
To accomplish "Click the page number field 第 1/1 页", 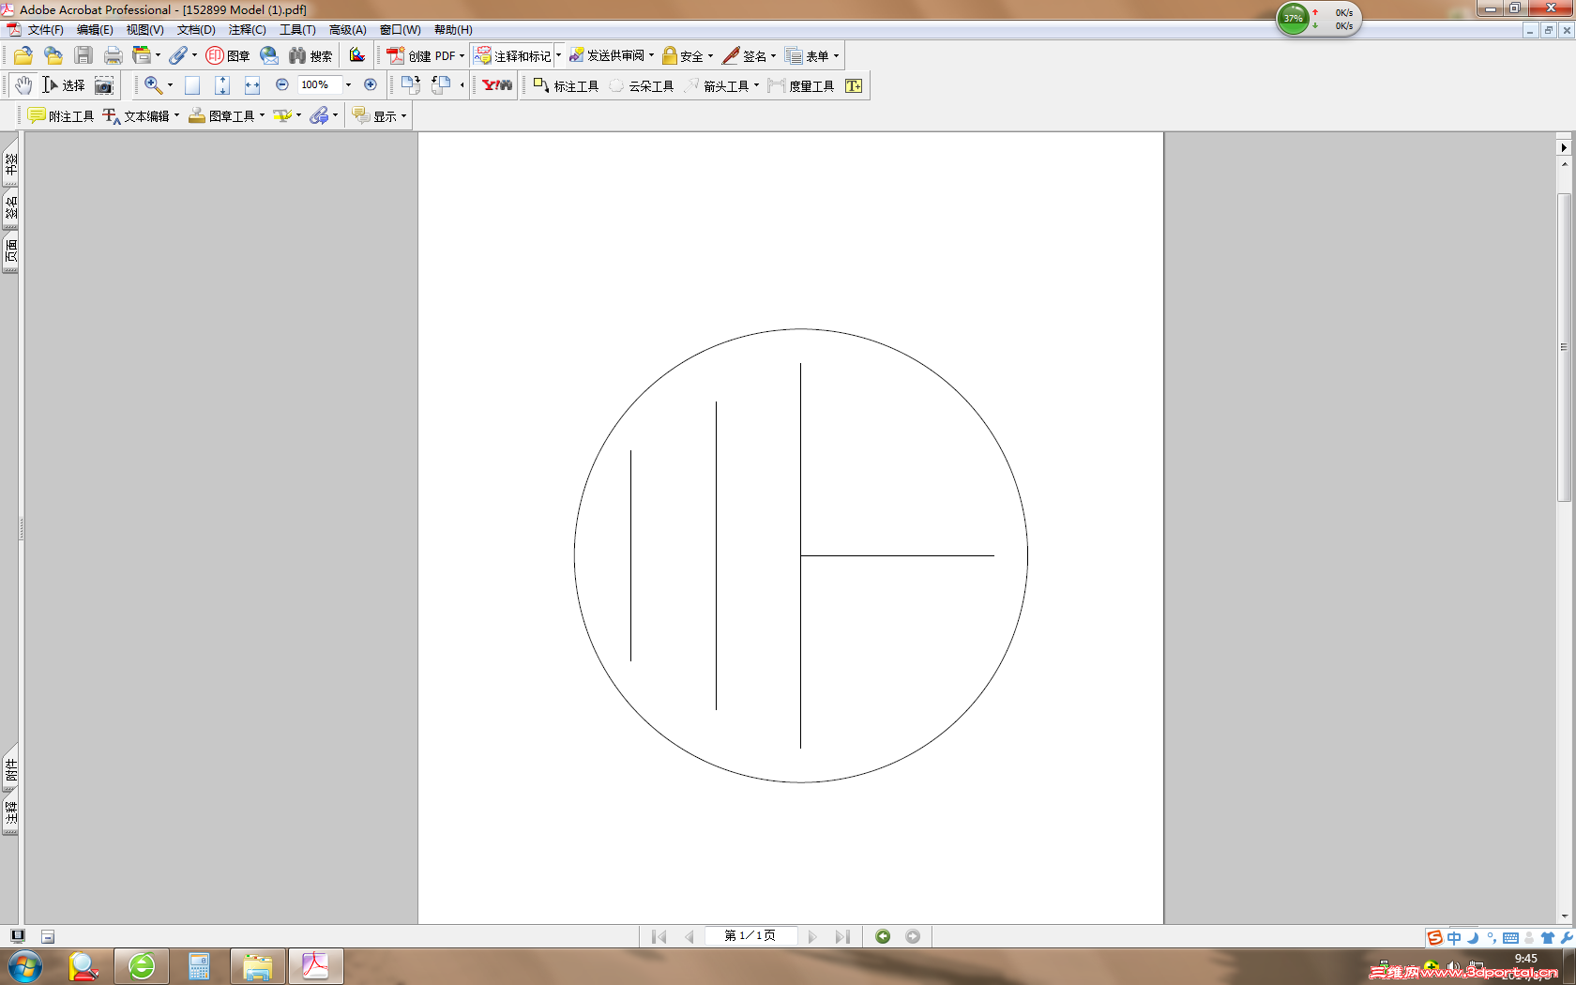I will (x=750, y=936).
